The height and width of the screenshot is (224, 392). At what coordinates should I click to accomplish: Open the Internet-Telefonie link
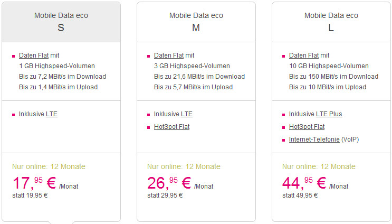[314, 139]
